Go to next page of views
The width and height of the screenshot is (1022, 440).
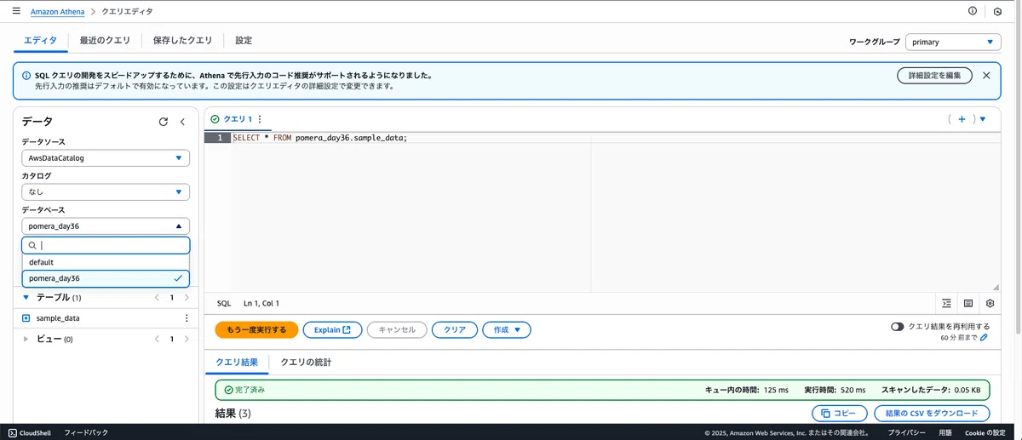[187, 339]
